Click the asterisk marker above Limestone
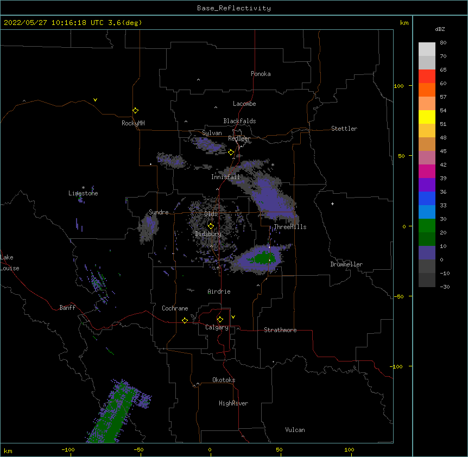Image resolution: width=468 pixels, height=457 pixels. (x=83, y=188)
